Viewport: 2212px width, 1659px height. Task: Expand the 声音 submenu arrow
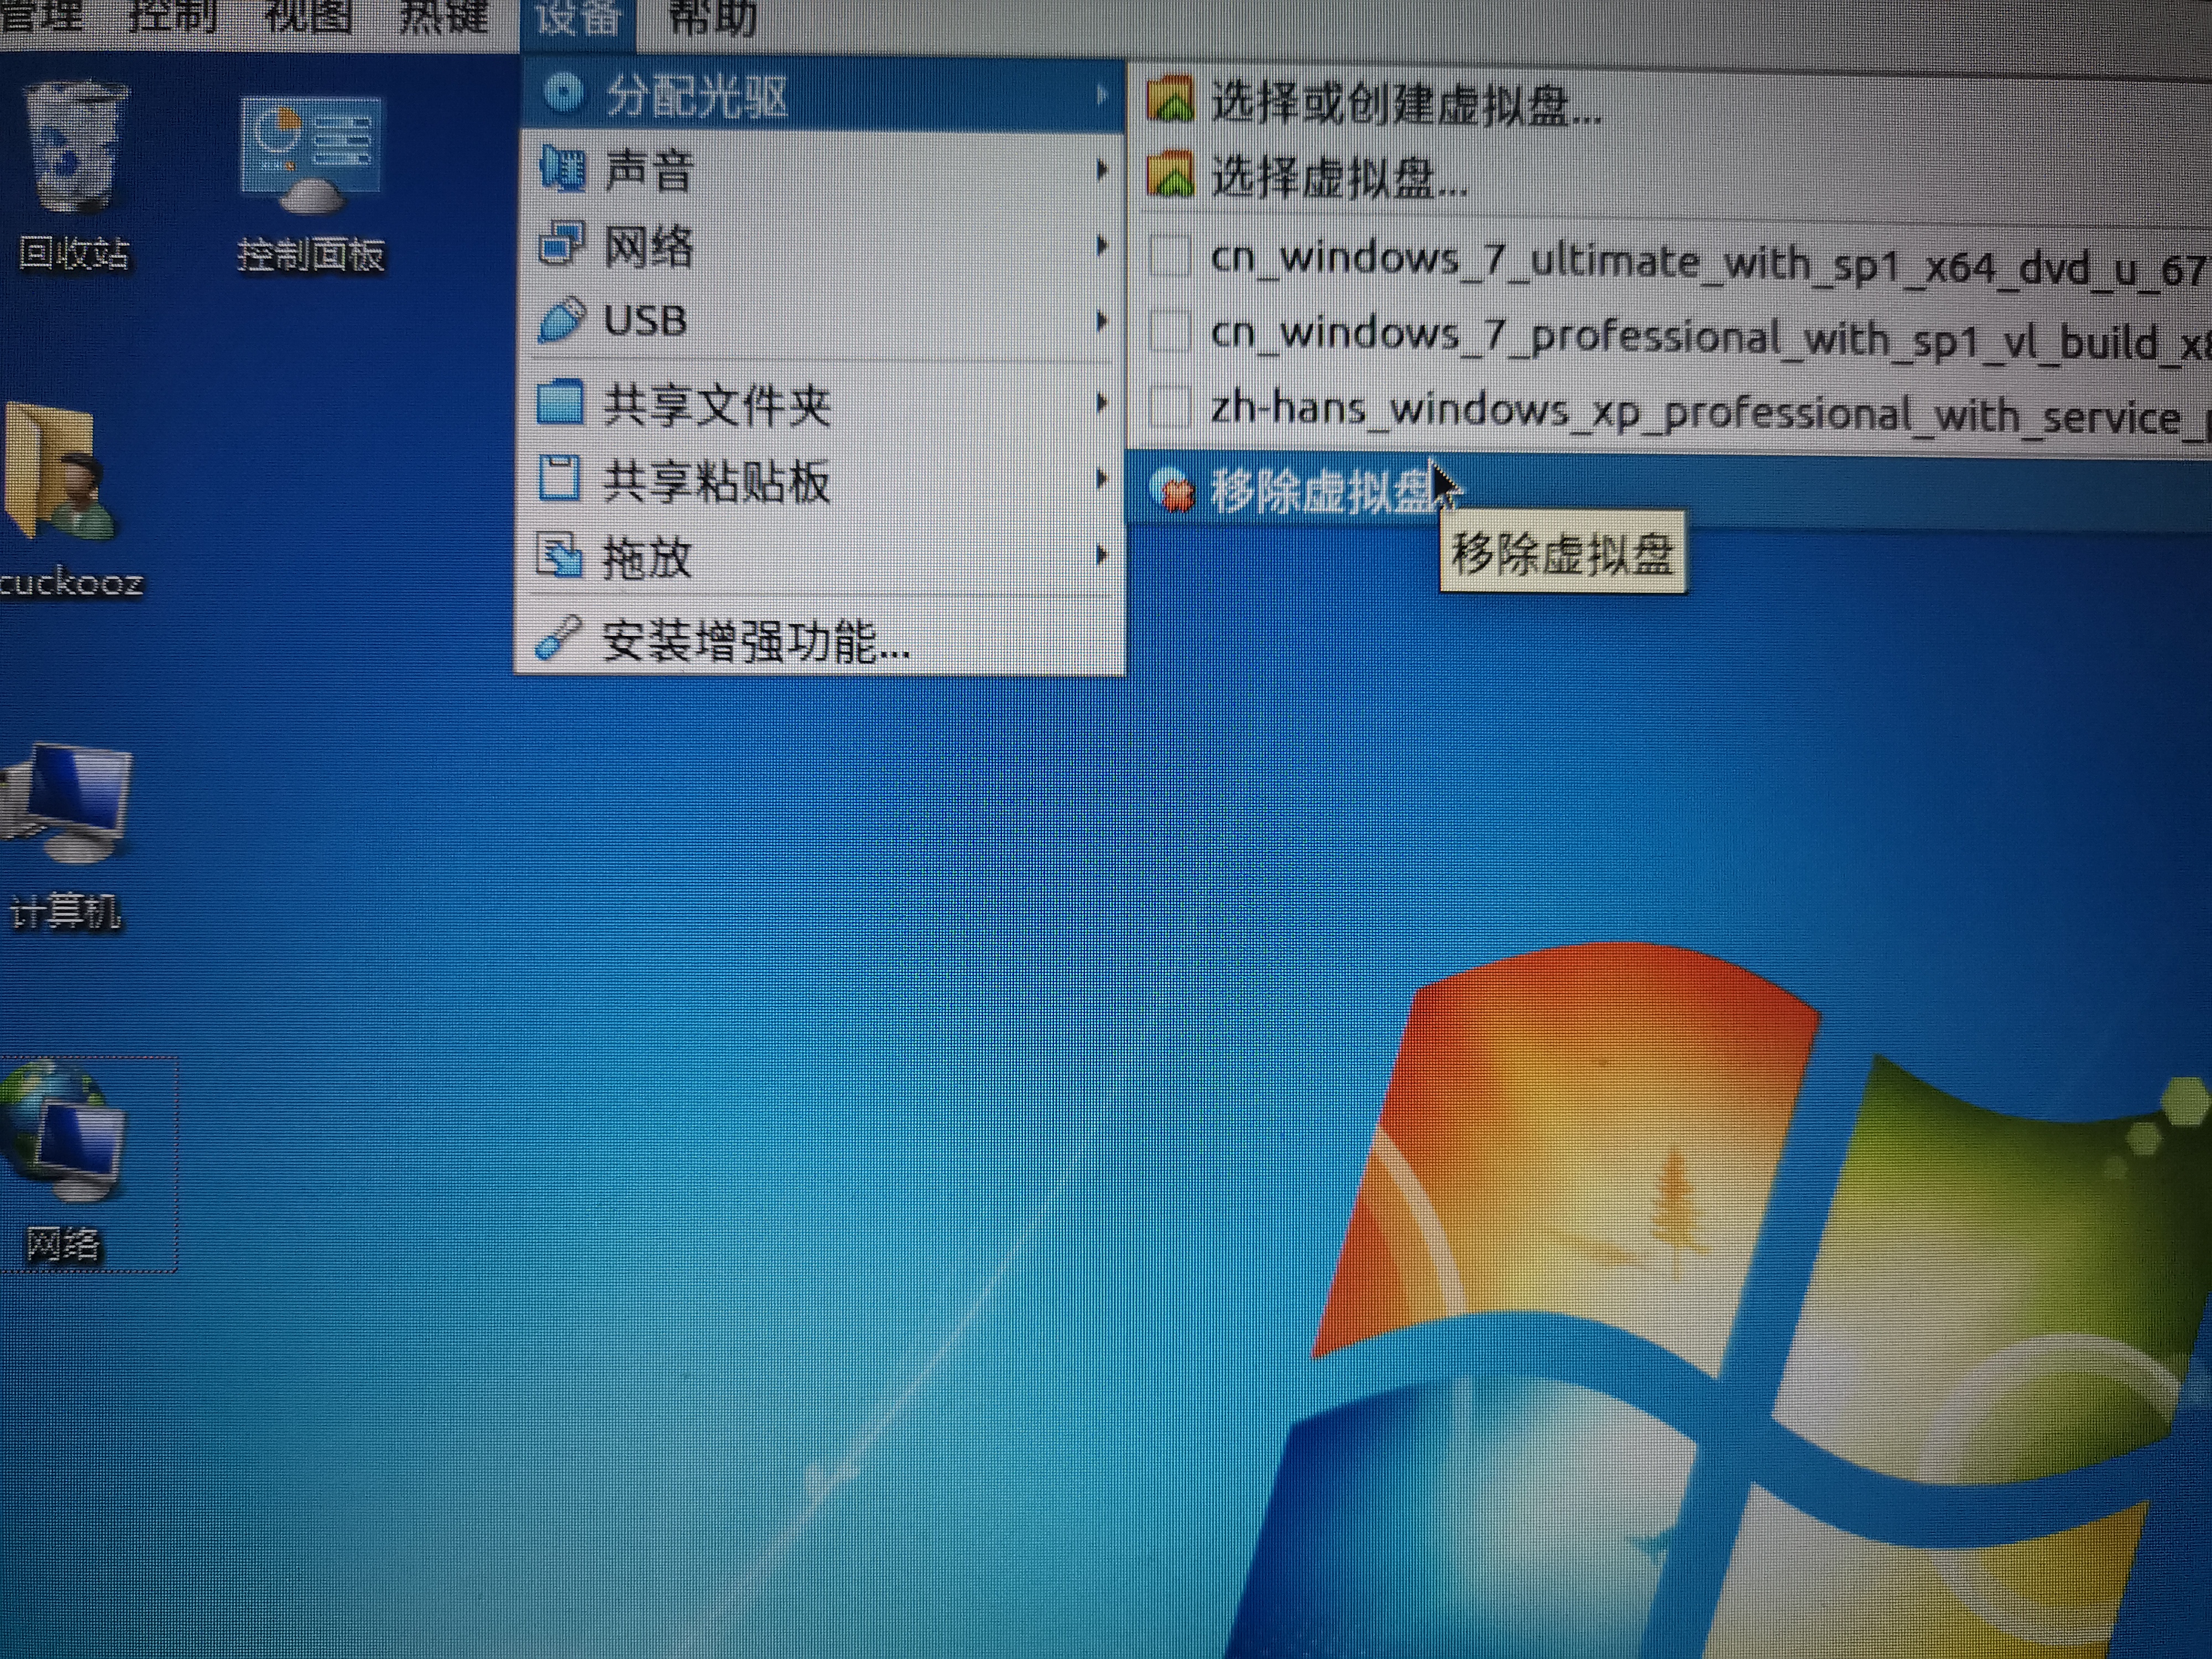pos(1101,170)
